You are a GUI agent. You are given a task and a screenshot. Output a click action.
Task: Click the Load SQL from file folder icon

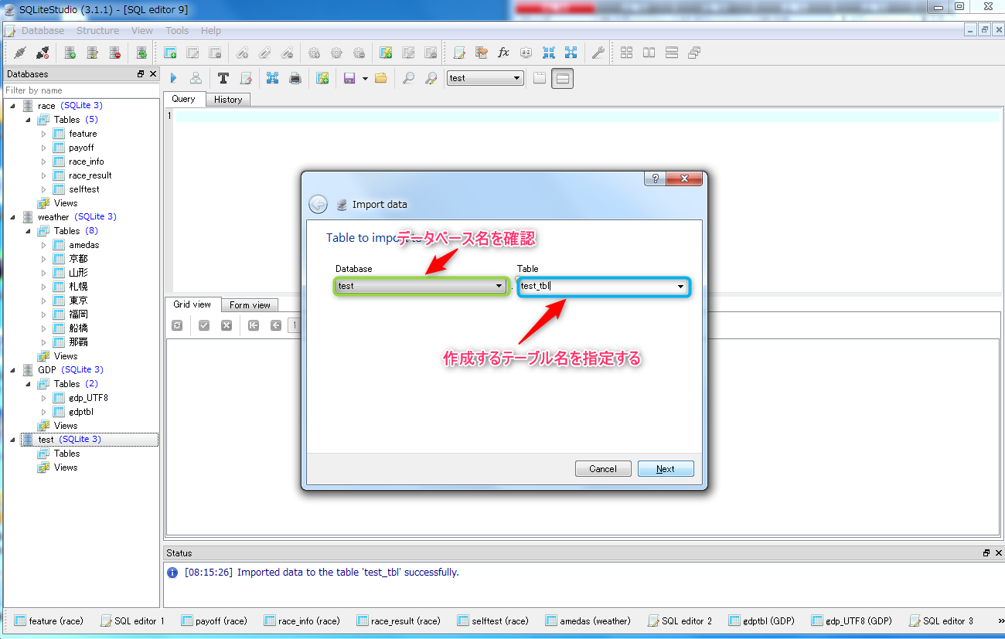[x=380, y=78]
